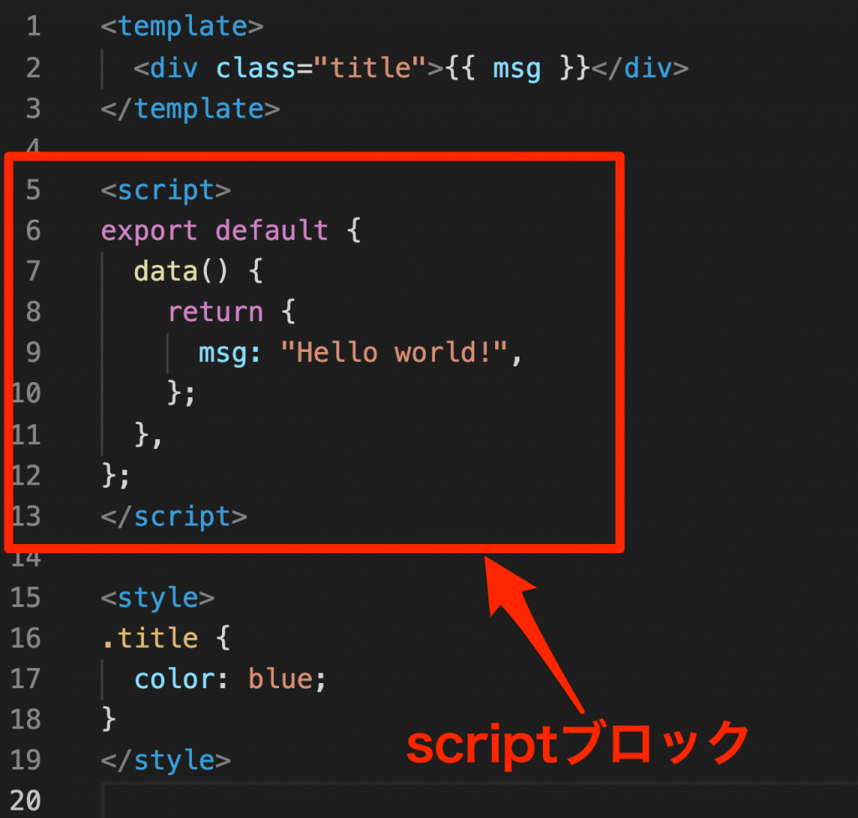Click the style opening tag on line 15

pyautogui.click(x=156, y=597)
